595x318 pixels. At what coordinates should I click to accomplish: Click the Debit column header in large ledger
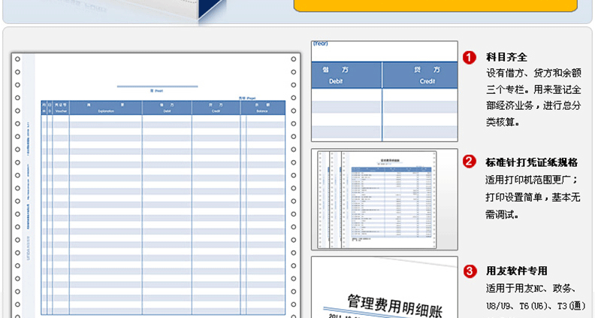(167, 108)
